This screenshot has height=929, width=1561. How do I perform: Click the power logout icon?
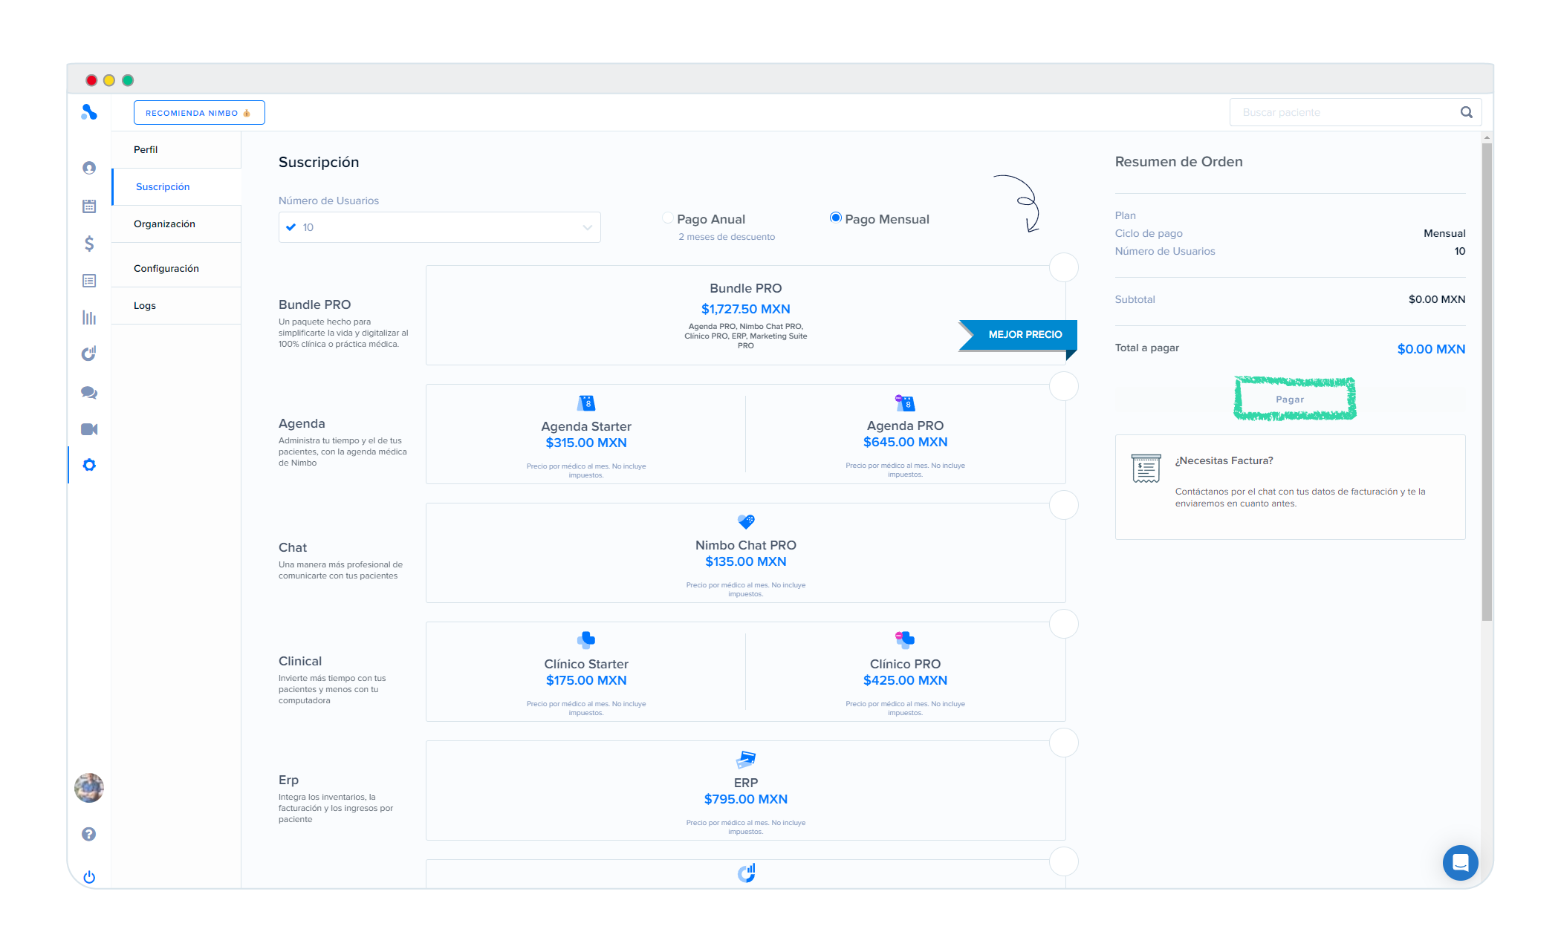(89, 877)
